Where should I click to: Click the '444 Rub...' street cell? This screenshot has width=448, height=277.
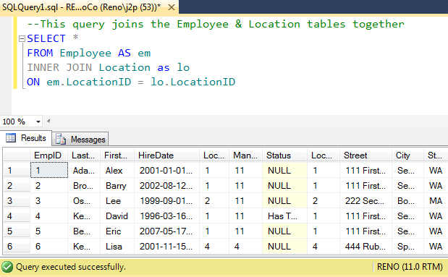coord(365,246)
